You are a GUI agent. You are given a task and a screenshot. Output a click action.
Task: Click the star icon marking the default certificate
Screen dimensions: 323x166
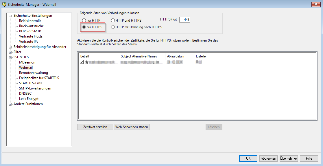[x=86, y=62]
